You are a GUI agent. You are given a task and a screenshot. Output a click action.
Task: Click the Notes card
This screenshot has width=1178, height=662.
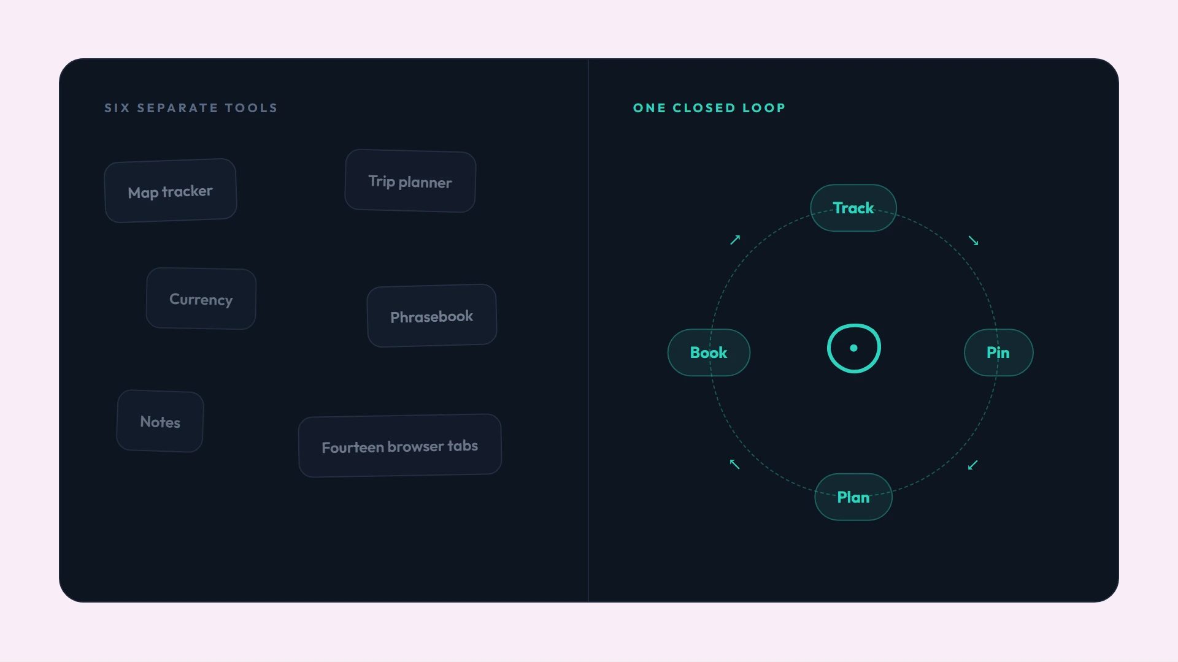pyautogui.click(x=160, y=421)
